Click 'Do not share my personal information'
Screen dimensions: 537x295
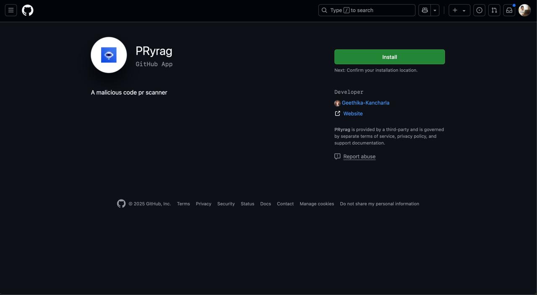(380, 204)
